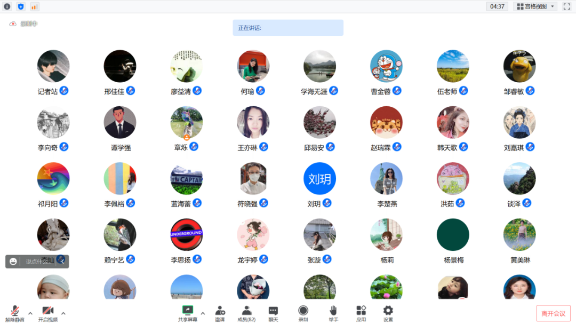Open the chat panel
The height and width of the screenshot is (324, 576).
273,311
